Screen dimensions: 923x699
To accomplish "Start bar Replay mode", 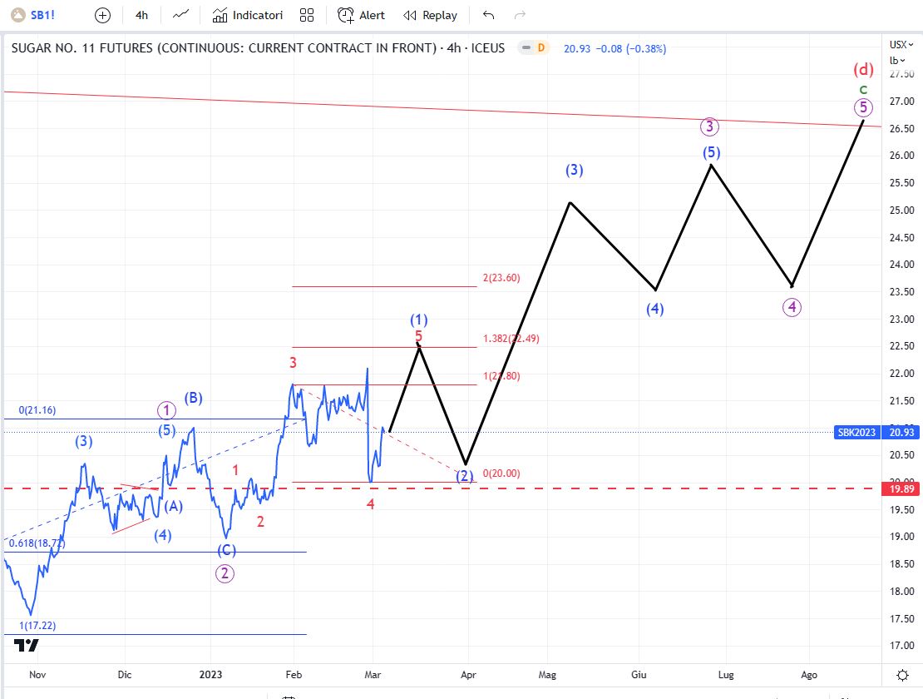I will pyautogui.click(x=430, y=15).
